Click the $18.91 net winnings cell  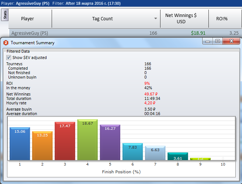click(x=198, y=33)
